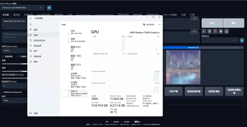247x127 pixels.
Task: Toggle the 面部修复 checkbox
Action: (x=3, y=56)
